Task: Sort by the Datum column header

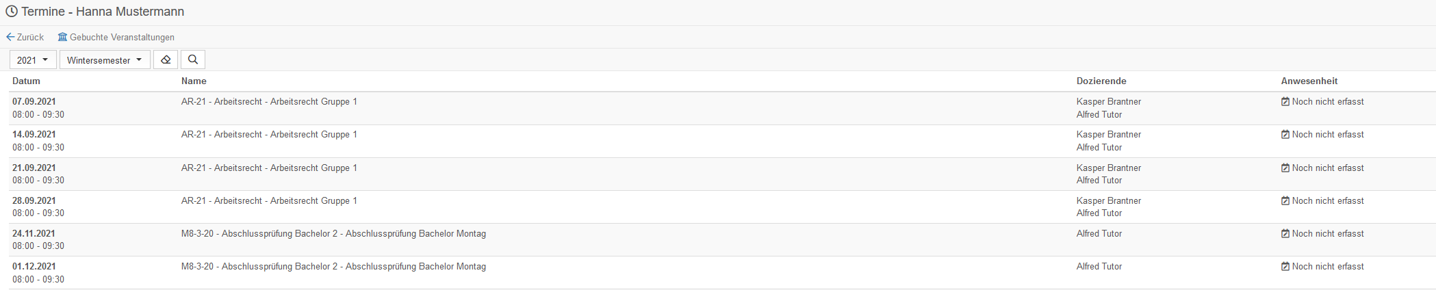Action: pyautogui.click(x=26, y=81)
